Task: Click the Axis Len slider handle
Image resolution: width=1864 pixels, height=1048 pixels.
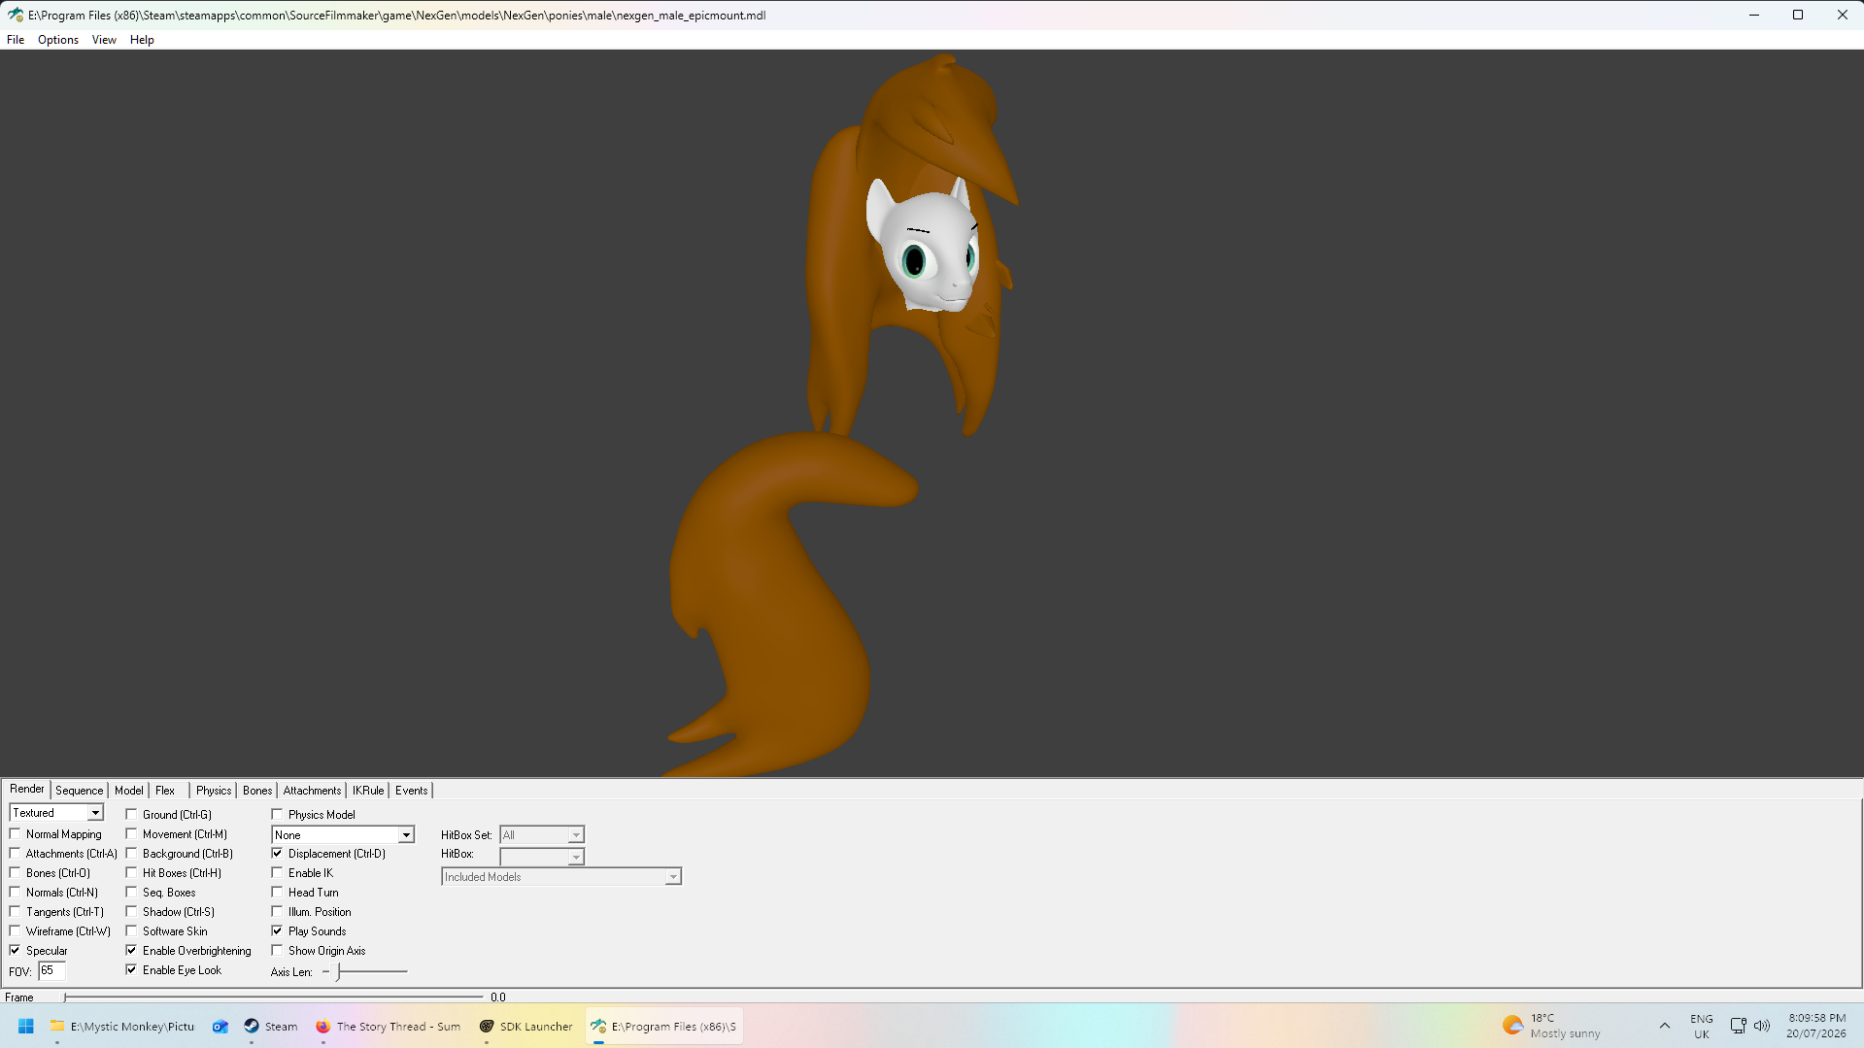Action: pyautogui.click(x=338, y=971)
